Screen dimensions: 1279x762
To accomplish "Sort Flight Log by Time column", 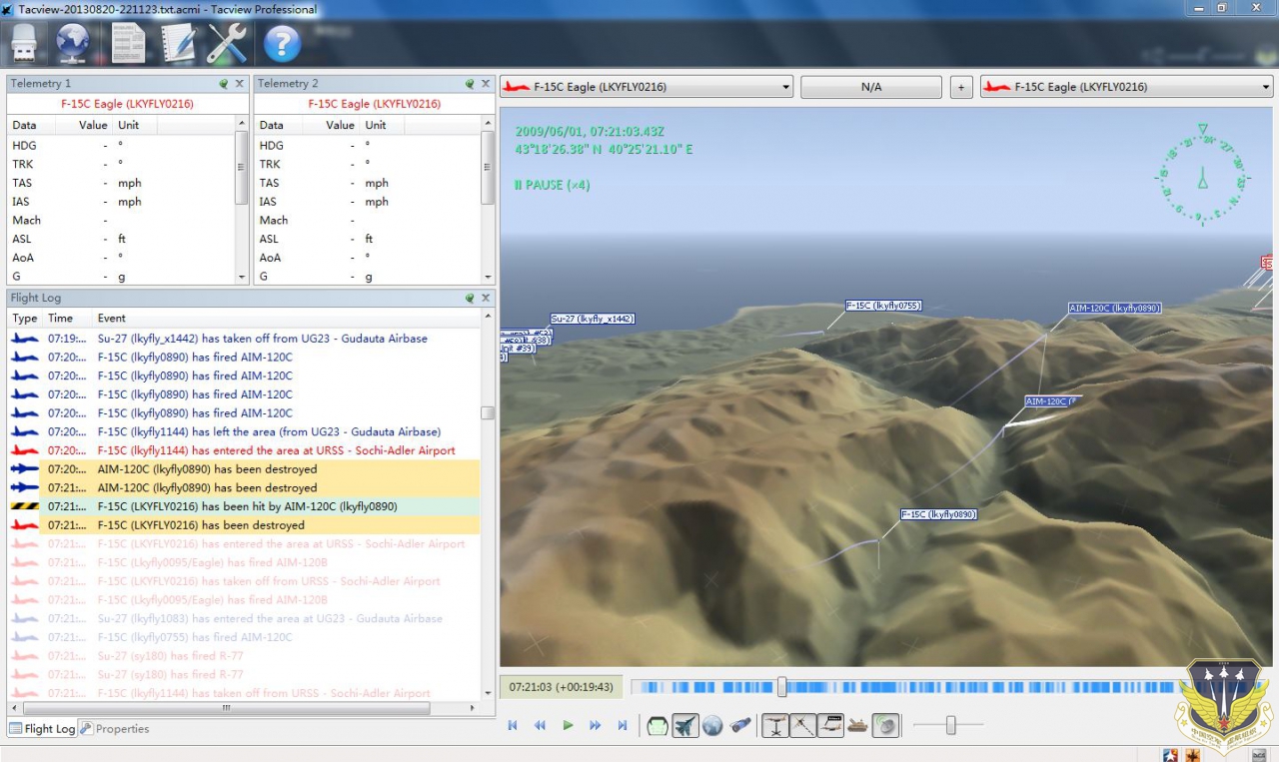I will point(61,318).
